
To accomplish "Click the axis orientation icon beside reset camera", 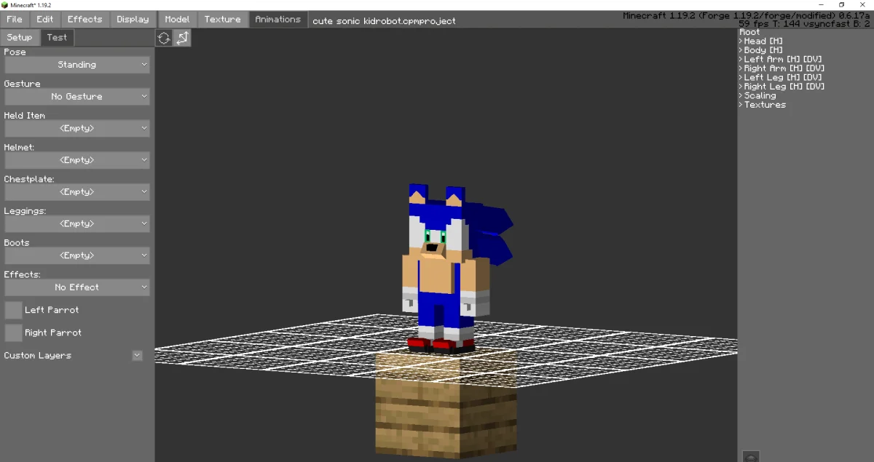I will click(182, 38).
